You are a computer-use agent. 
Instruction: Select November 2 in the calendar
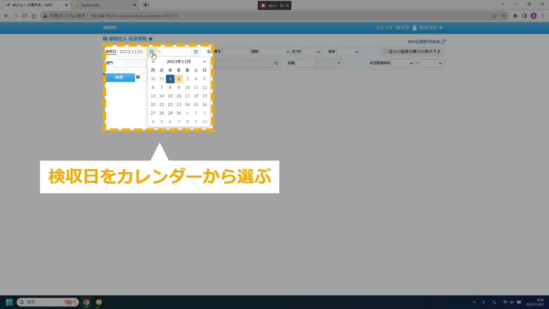coord(179,79)
